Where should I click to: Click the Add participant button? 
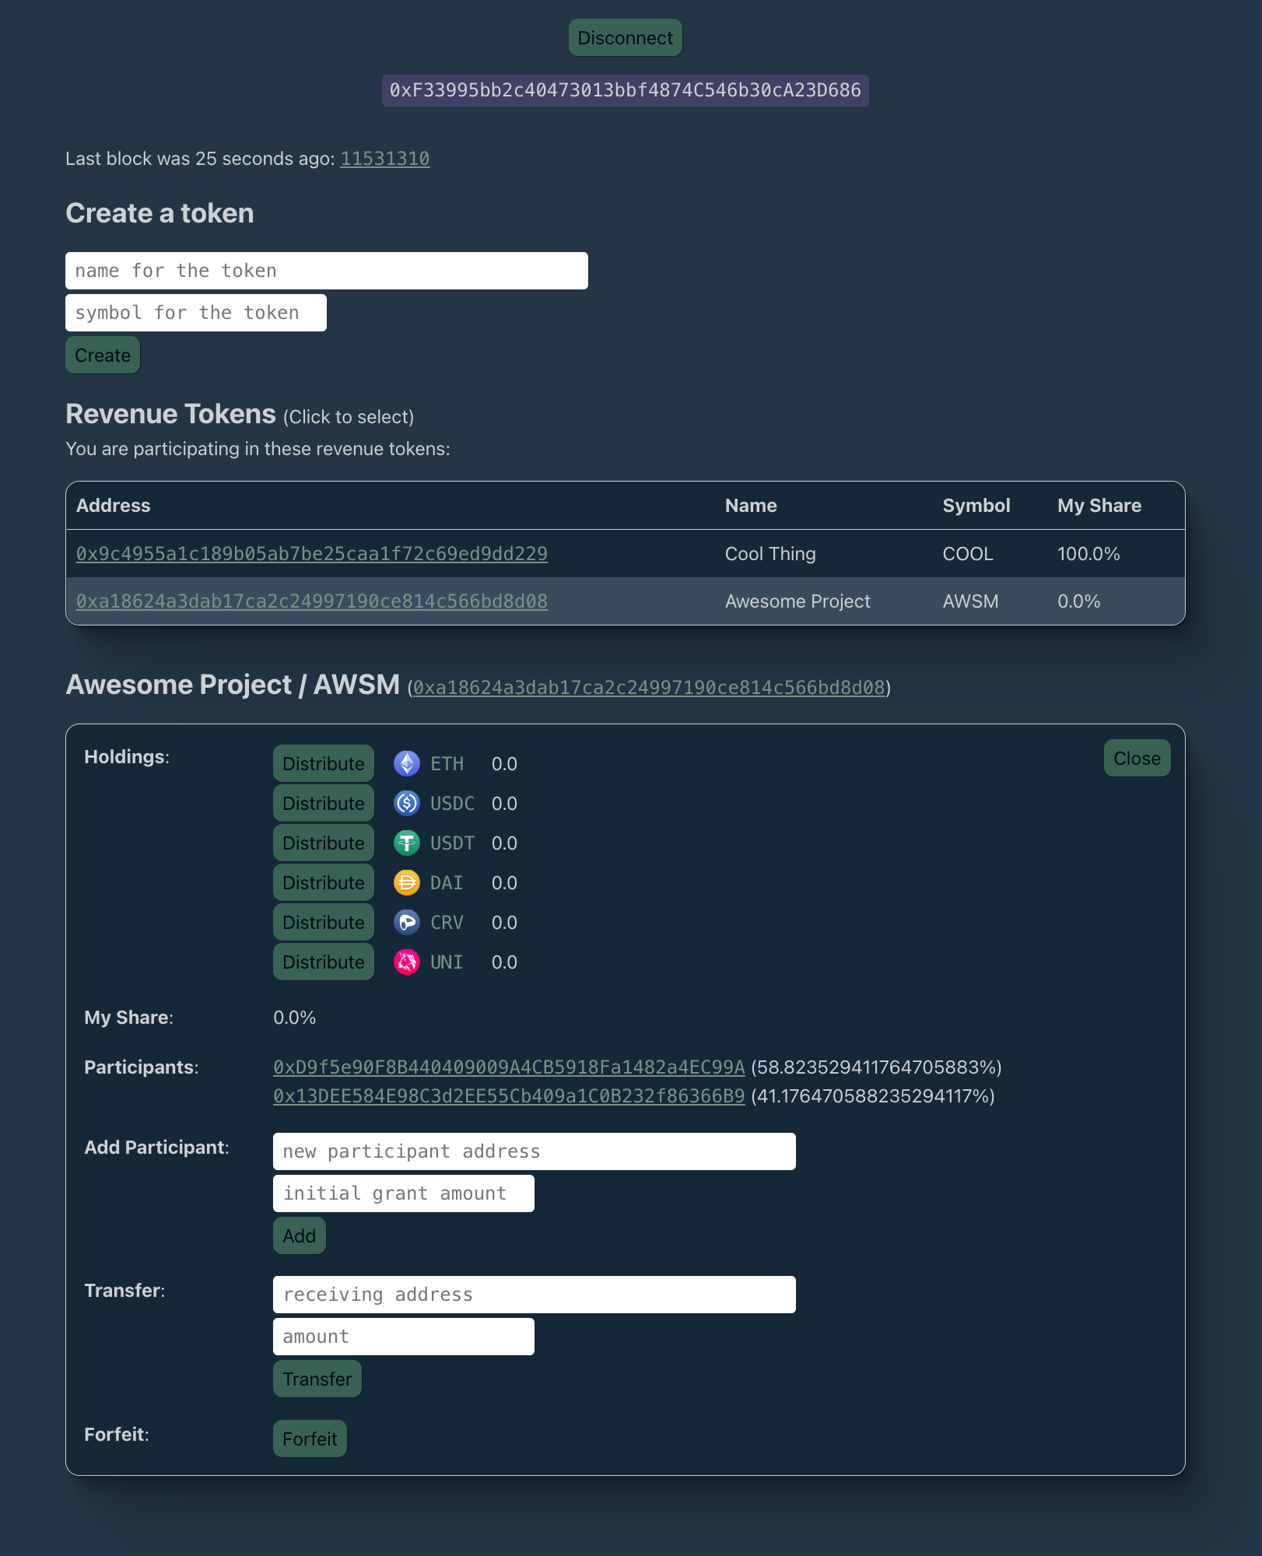pyautogui.click(x=300, y=1236)
